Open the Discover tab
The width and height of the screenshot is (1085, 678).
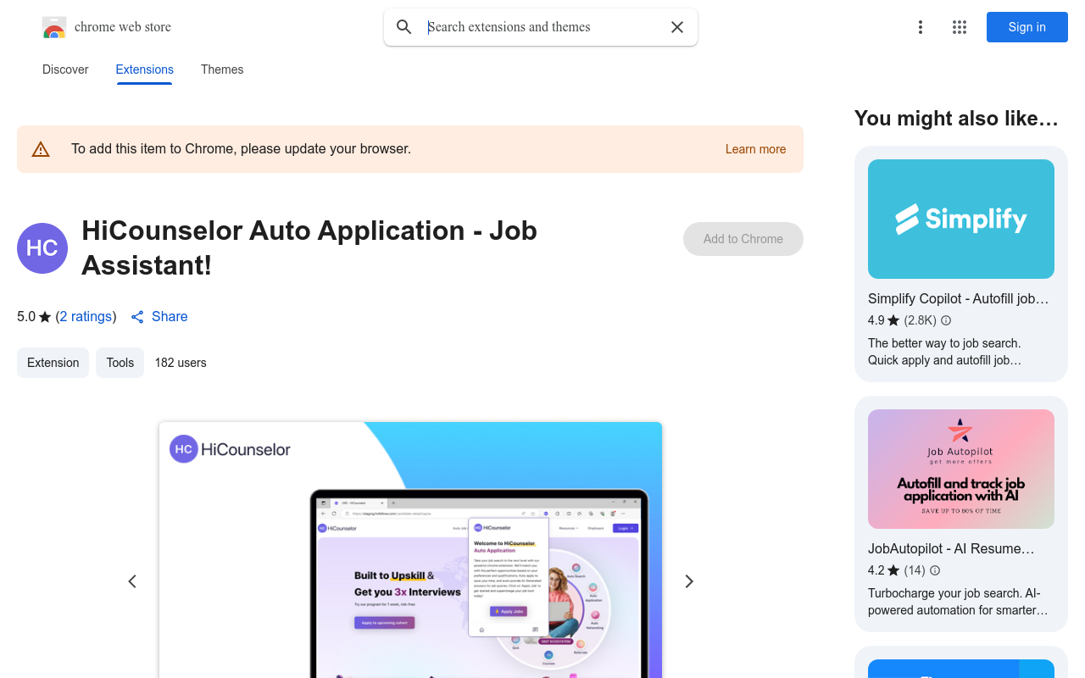tap(65, 69)
